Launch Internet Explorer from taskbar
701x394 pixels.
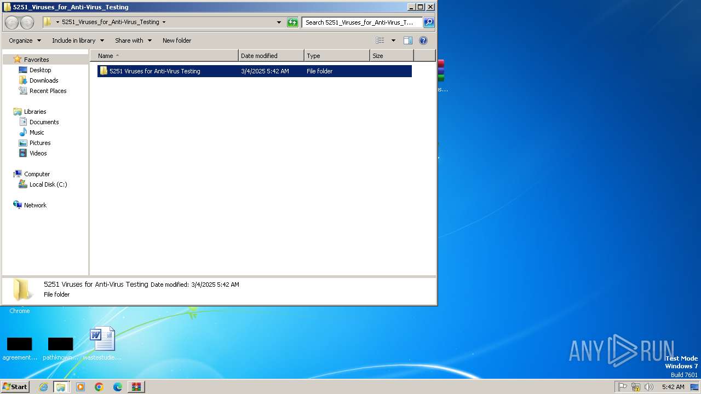[x=44, y=387]
